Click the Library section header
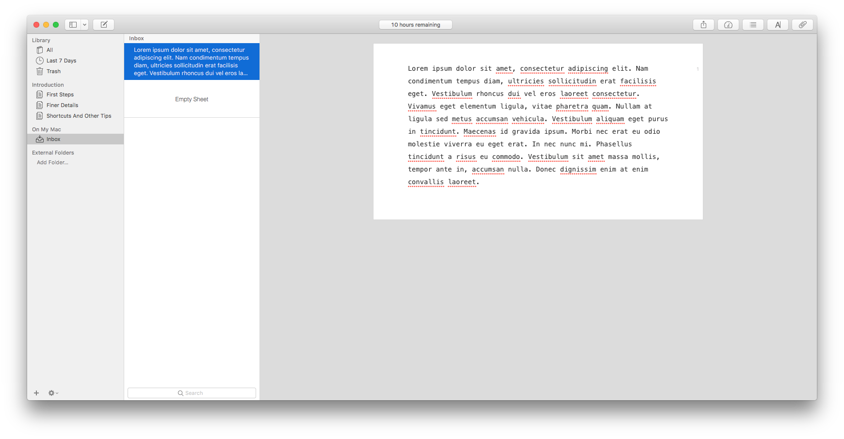This screenshot has width=844, height=439. [41, 40]
